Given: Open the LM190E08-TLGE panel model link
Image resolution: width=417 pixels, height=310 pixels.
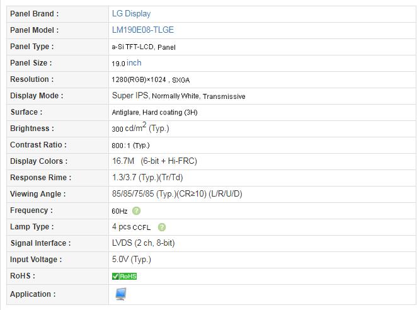Looking at the screenshot, I should coord(143,30).
